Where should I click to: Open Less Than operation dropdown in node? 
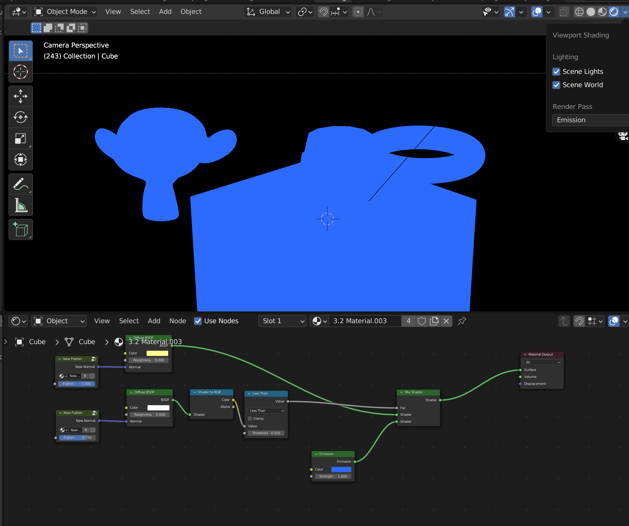(x=266, y=411)
